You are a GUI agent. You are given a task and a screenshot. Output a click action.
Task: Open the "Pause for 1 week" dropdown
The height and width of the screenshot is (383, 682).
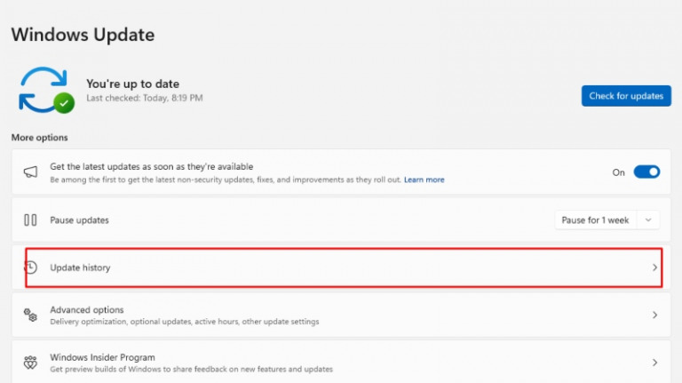[x=596, y=219]
